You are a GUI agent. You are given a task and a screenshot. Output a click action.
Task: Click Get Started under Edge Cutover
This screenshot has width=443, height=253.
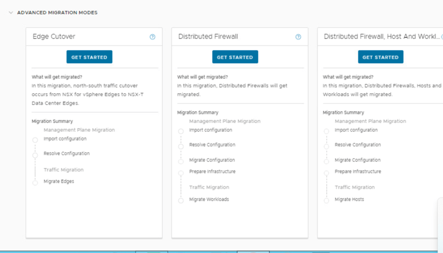(89, 57)
